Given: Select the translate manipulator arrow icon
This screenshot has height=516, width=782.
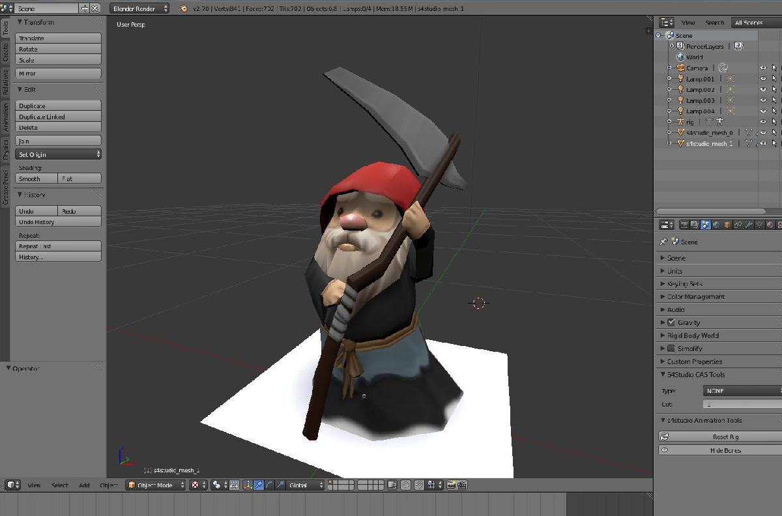Looking at the screenshot, I should click(258, 485).
